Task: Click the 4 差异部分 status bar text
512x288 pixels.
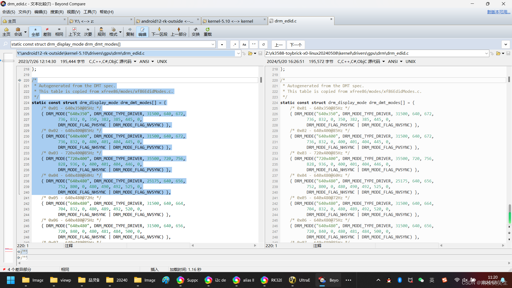Action: [x=19, y=269]
